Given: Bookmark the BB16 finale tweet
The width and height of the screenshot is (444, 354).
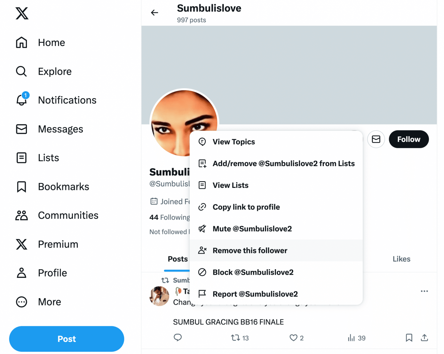Looking at the screenshot, I should click(409, 338).
